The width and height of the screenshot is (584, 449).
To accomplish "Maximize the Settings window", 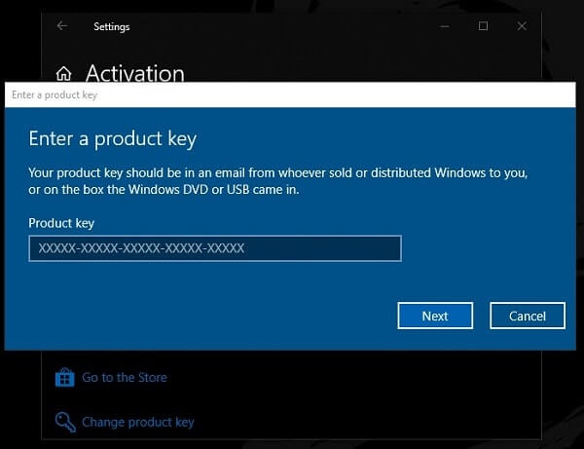I will click(483, 26).
